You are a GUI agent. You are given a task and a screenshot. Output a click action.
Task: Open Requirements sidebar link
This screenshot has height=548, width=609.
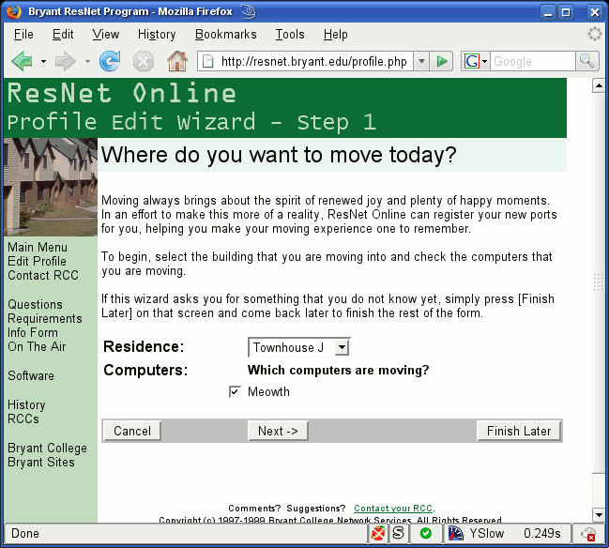[45, 318]
